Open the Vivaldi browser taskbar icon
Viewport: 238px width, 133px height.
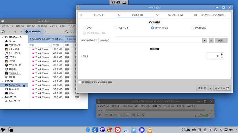[x=118, y=130]
